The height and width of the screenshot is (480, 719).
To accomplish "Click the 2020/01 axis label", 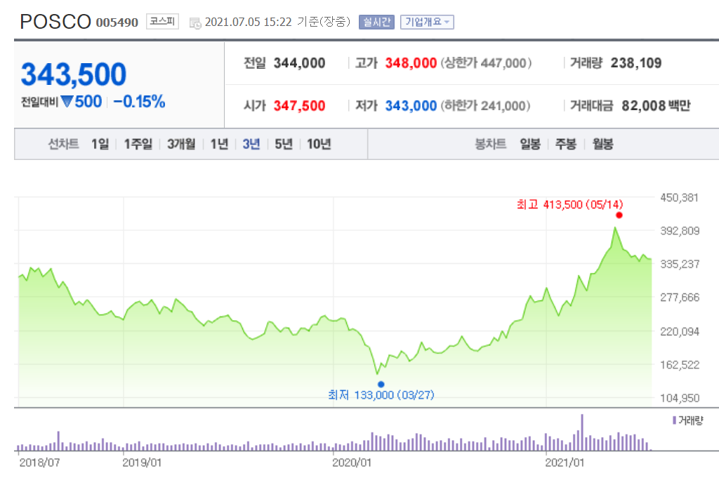I will click(x=352, y=462).
